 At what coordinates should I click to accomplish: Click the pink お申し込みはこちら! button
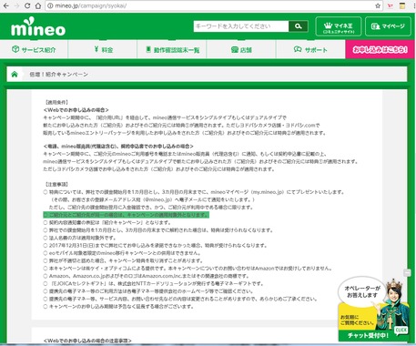click(380, 49)
